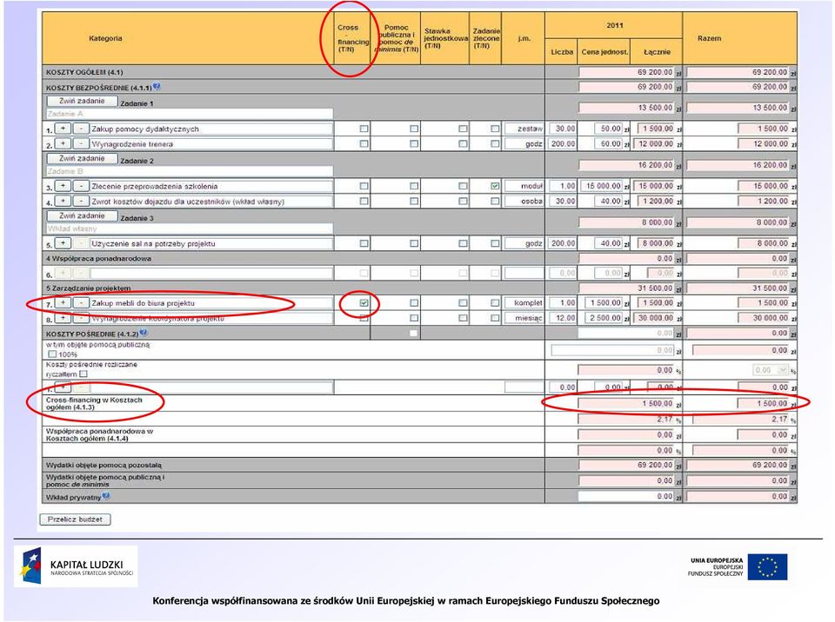Check Zadanie zlecone for Użyczenie sal row
This screenshot has width=835, height=622.
495,243
